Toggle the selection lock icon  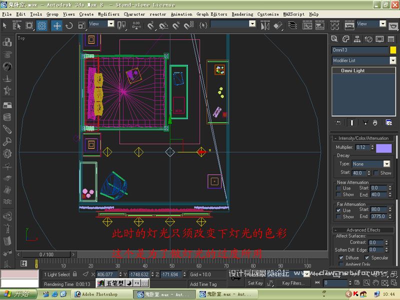point(74,274)
